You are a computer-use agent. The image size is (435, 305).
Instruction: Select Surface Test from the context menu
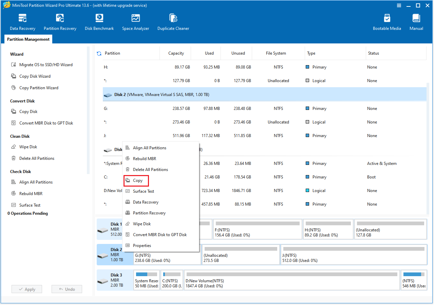coord(160,191)
